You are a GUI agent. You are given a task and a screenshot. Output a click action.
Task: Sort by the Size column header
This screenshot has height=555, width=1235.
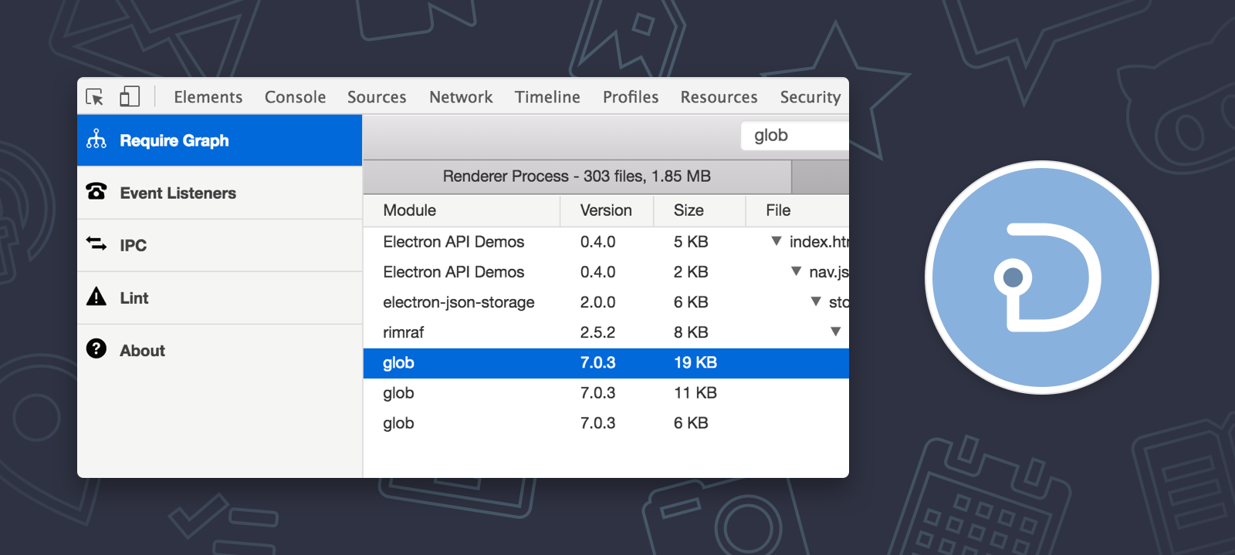[x=689, y=210]
